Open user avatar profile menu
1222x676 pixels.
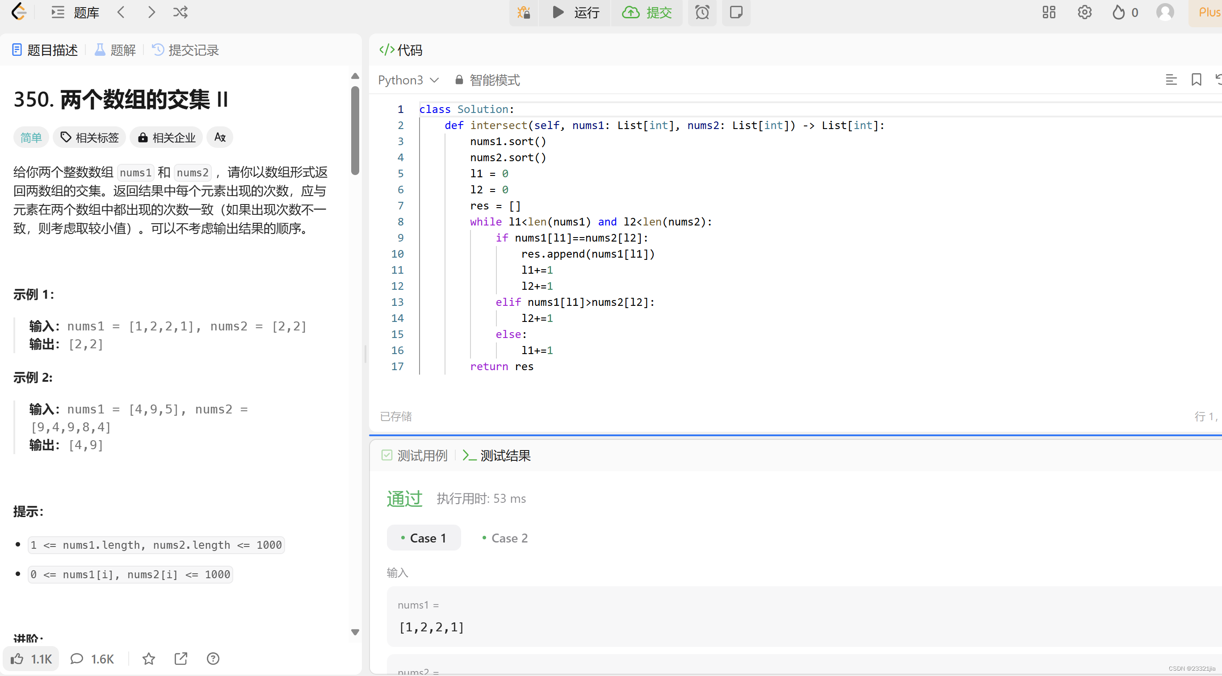[x=1165, y=13]
